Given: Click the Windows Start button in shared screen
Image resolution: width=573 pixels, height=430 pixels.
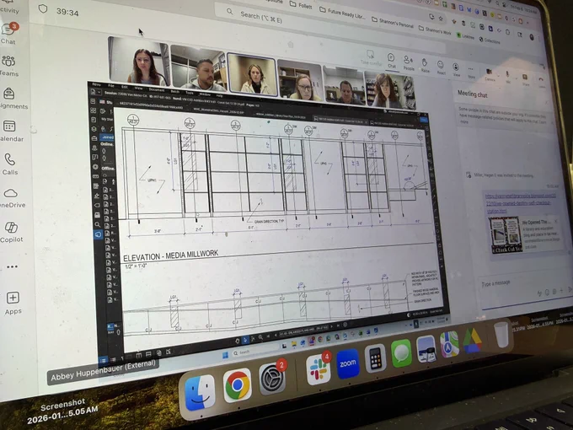Looking at the screenshot, I should (x=225, y=355).
